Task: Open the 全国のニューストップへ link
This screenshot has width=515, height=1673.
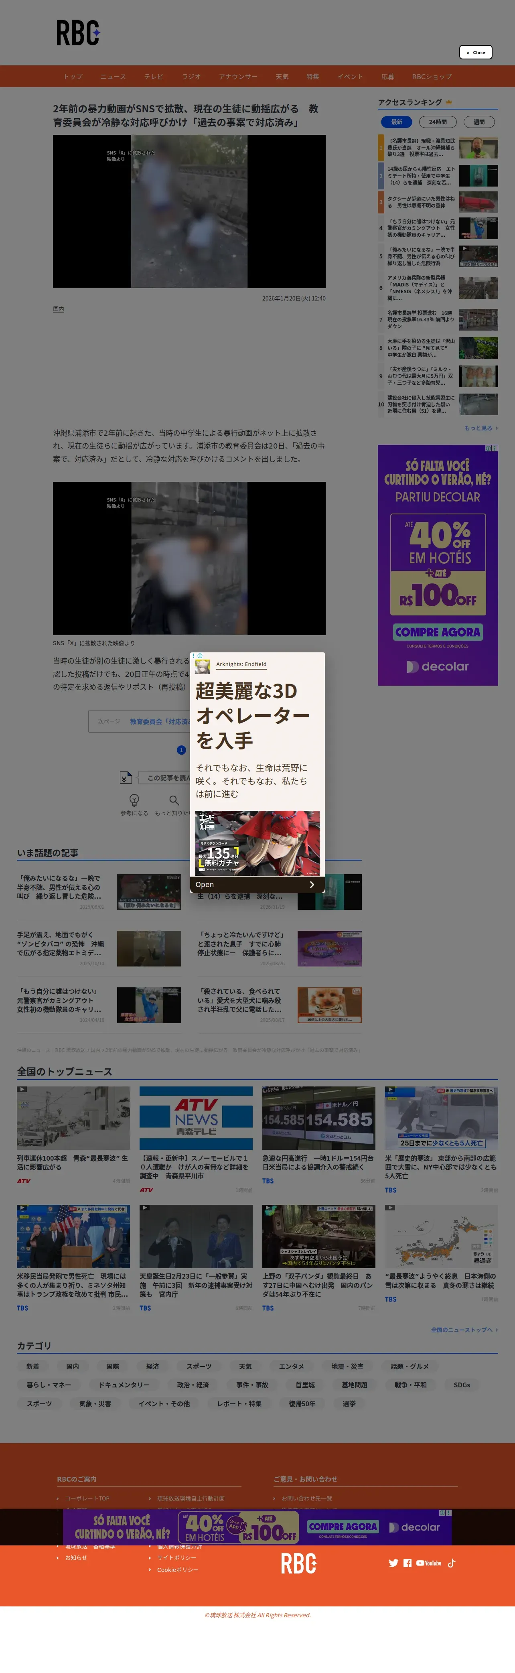Action: tap(464, 1330)
